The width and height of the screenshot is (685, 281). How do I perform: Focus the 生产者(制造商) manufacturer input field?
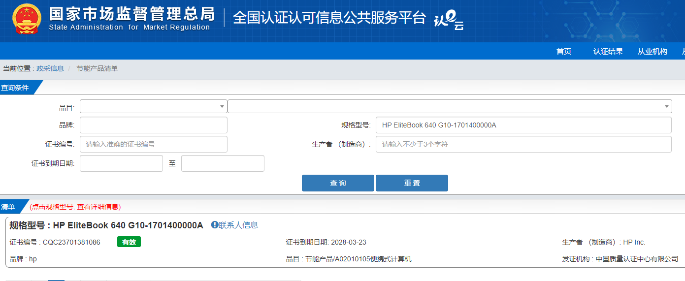tap(523, 144)
